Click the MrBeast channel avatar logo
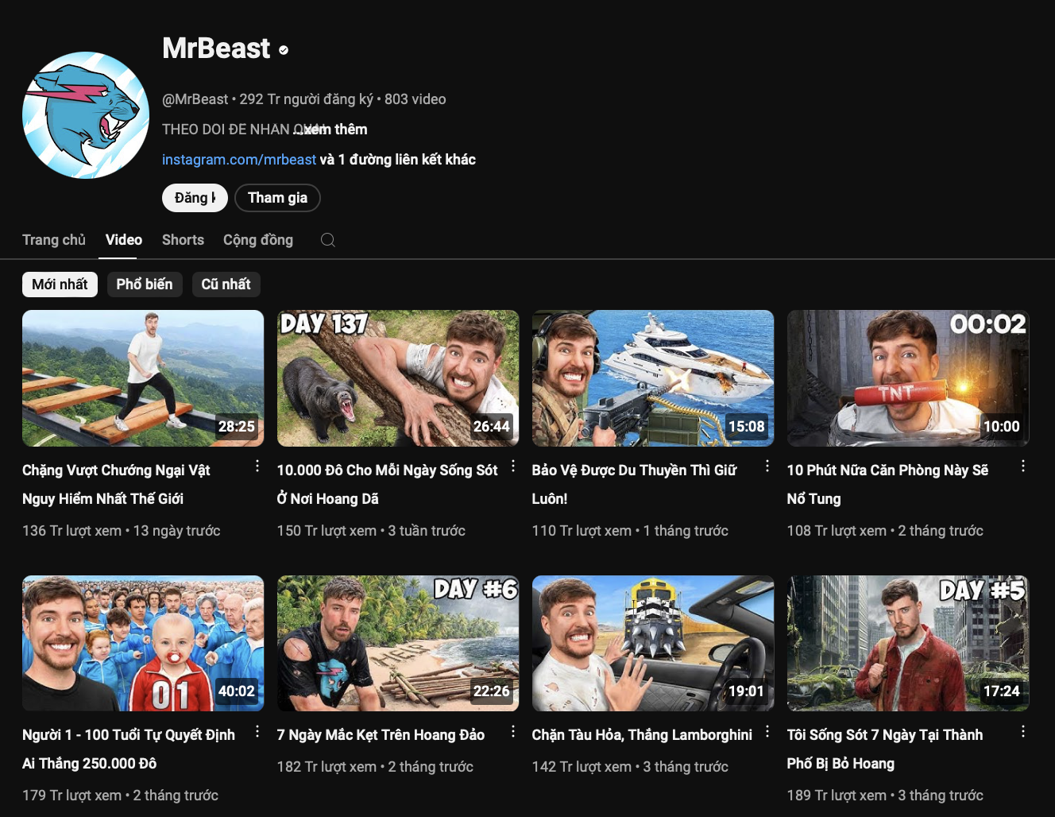Viewport: 1055px width, 817px height. point(86,115)
